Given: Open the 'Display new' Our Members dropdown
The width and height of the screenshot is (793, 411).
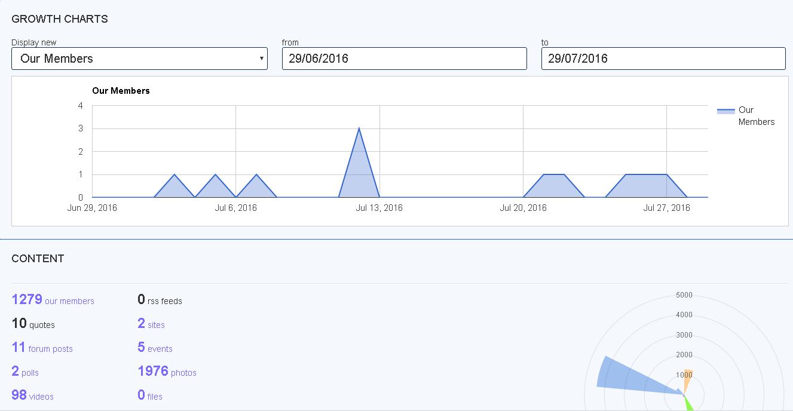Looking at the screenshot, I should tap(139, 59).
